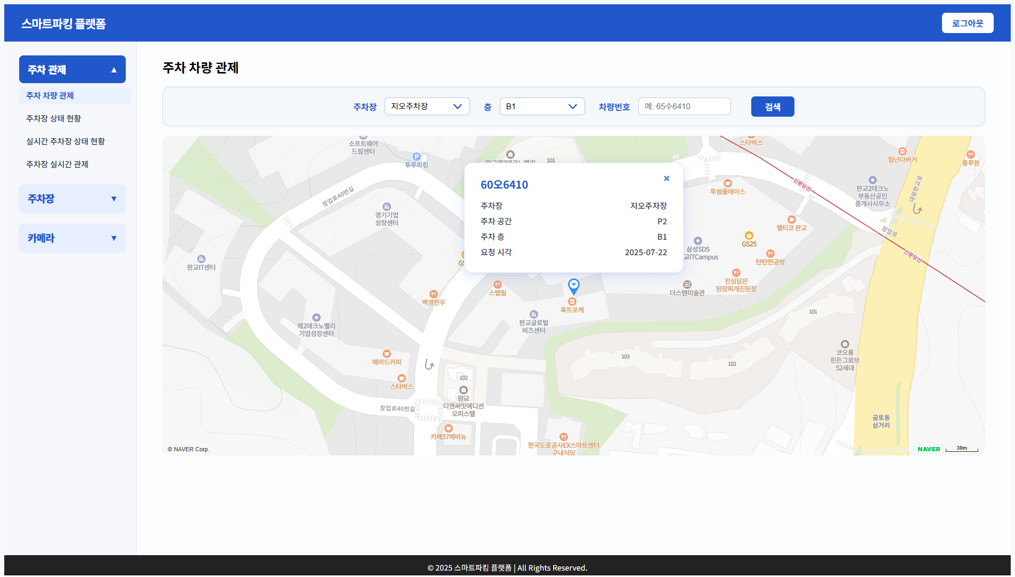This screenshot has width=1015, height=577.
Task: Click the 판교2테크노 부동산 office icon
Action: coord(873,180)
